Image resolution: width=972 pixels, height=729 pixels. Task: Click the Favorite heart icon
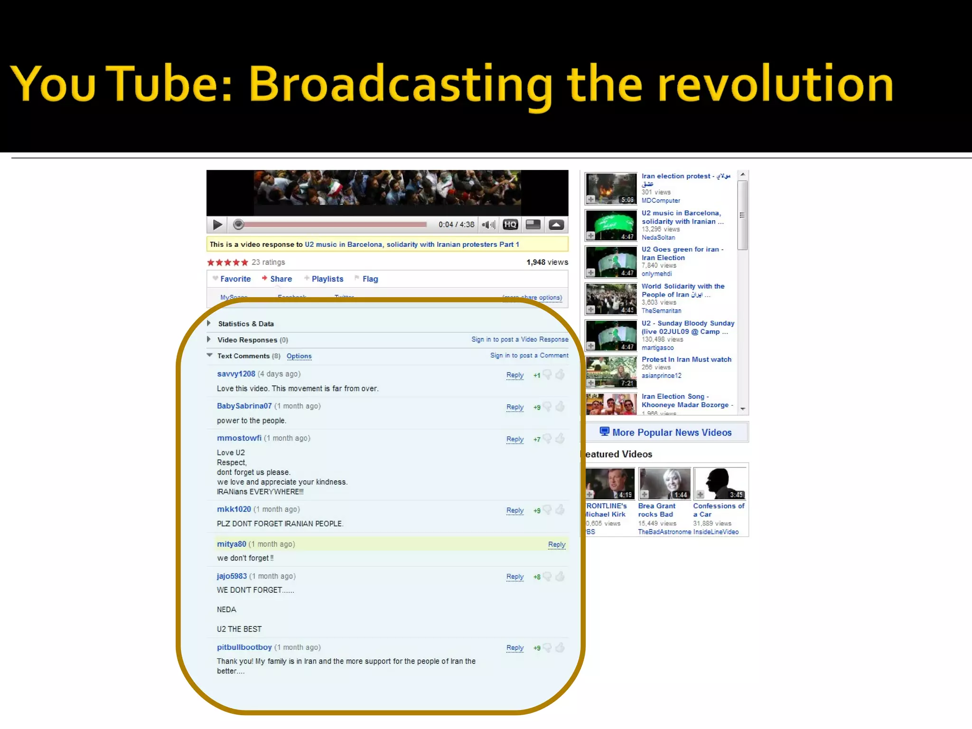[215, 279]
